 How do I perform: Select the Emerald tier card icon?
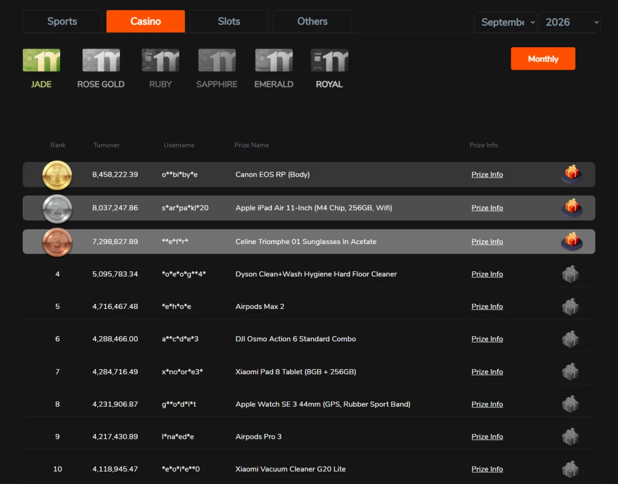pos(274,60)
